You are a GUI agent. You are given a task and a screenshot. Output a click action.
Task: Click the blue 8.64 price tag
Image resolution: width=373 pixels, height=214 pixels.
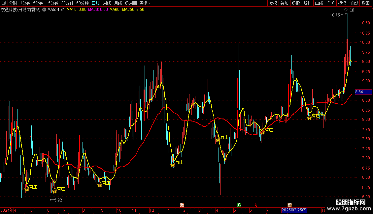(x=358, y=92)
